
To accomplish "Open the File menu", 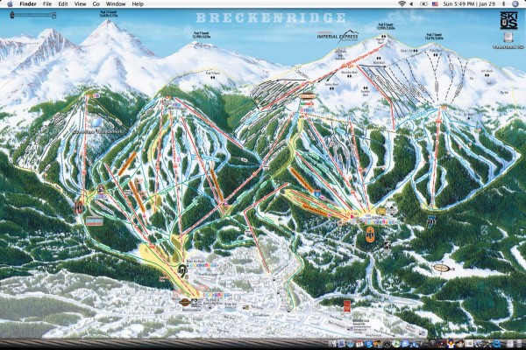I will [x=47, y=4].
